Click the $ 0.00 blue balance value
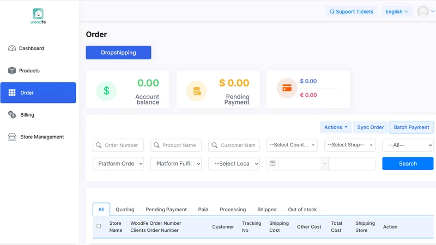 click(308, 81)
